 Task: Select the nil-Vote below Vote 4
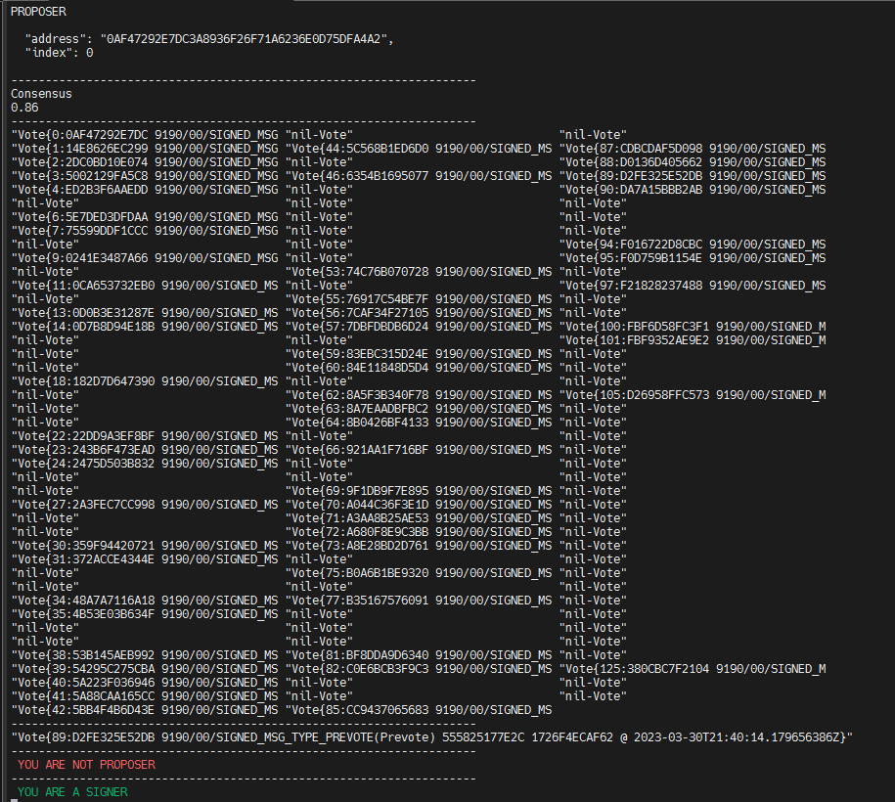coord(34,202)
